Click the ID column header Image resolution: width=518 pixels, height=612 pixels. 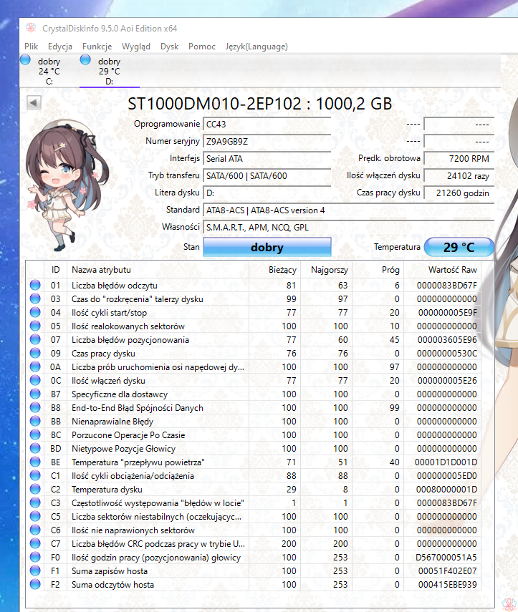pos(55,270)
